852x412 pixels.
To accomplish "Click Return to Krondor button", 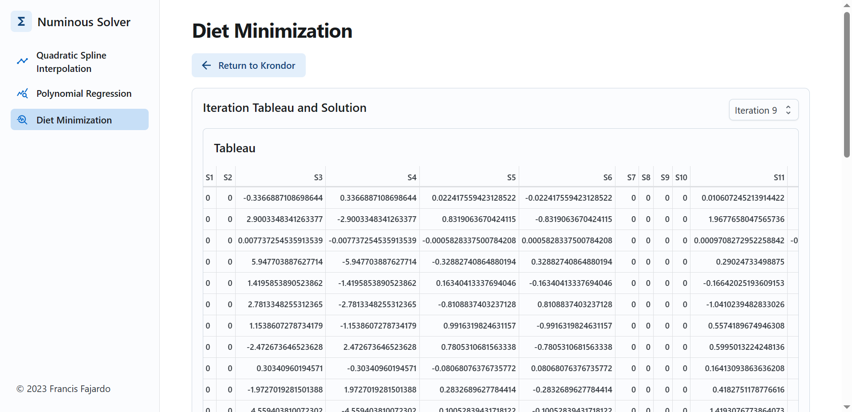I will click(248, 65).
